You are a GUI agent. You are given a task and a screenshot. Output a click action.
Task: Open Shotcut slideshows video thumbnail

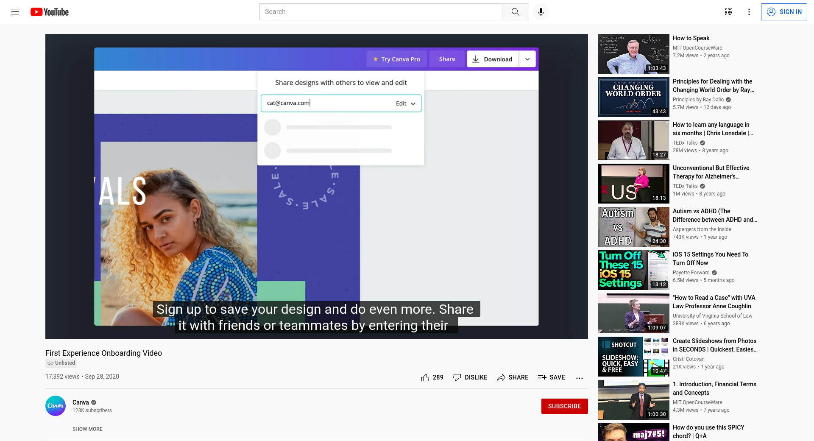(634, 357)
